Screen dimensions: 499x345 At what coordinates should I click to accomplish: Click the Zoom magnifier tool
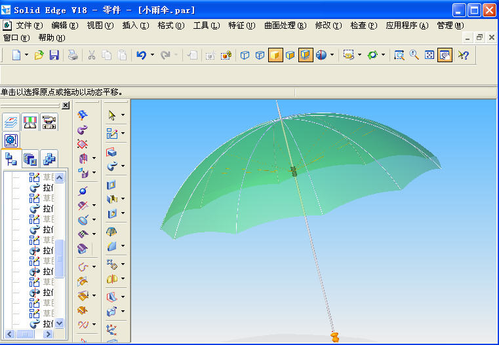click(x=414, y=55)
